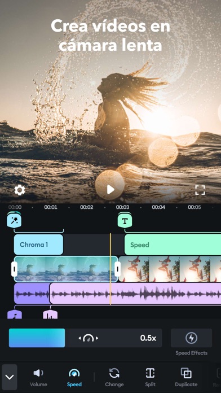Viewport: 221px width, 393px height.
Task: Play the video preview
Action: pos(110,190)
